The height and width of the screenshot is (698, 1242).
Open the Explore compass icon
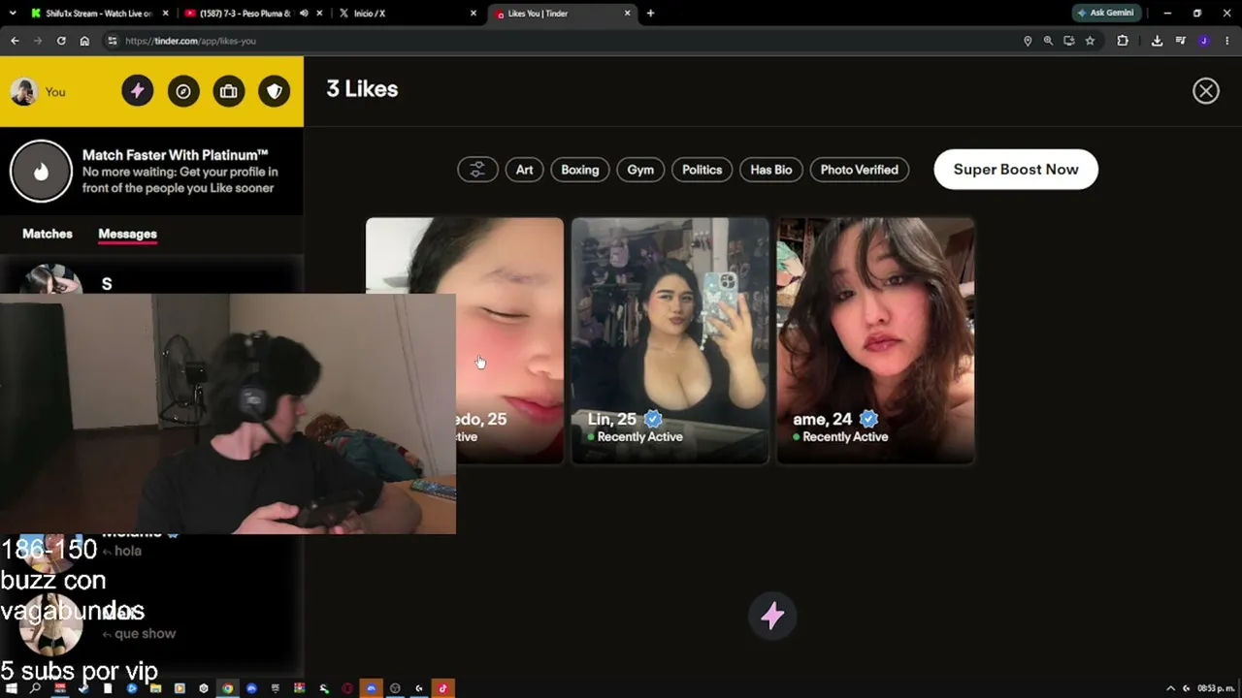(x=183, y=91)
